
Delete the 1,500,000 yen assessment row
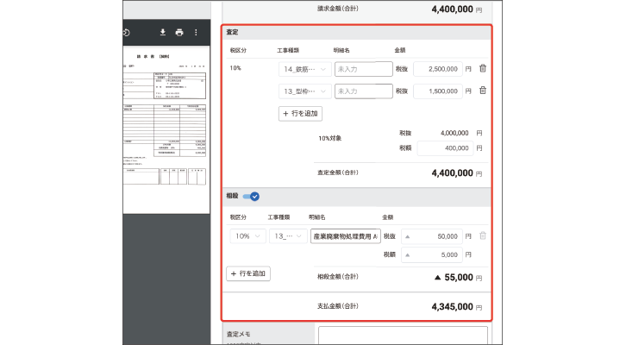[x=483, y=91]
